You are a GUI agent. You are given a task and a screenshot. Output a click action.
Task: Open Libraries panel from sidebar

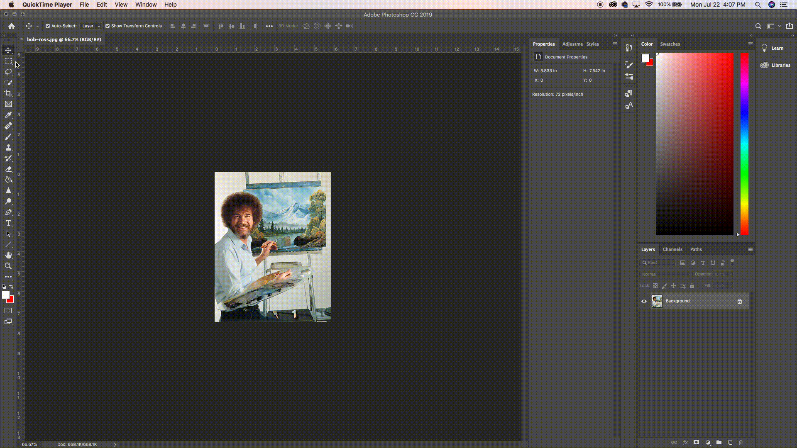(x=777, y=65)
